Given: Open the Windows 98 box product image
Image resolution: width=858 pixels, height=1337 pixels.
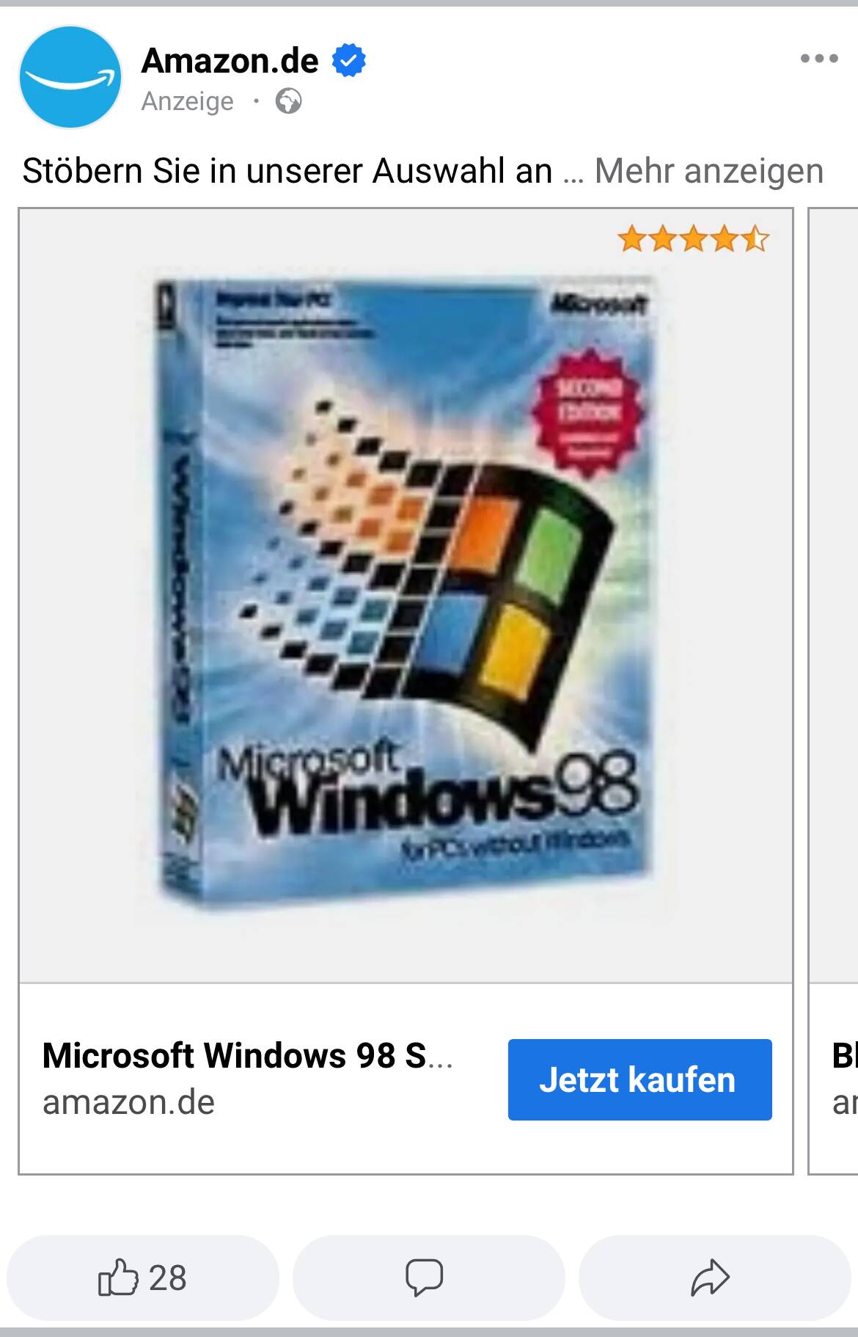Looking at the screenshot, I should coord(402,594).
